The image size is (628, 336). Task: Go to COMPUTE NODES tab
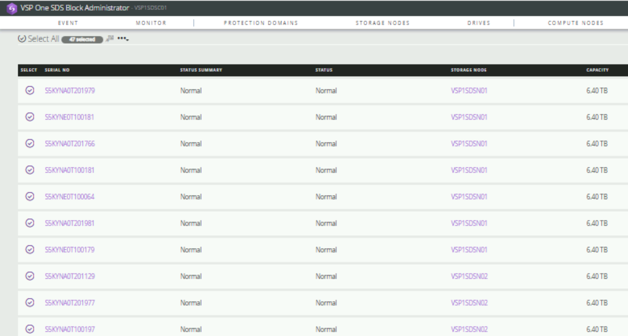(575, 23)
